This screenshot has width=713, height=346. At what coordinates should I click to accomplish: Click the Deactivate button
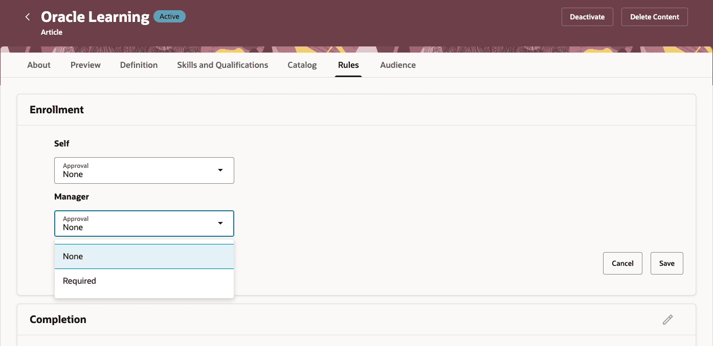coord(587,17)
